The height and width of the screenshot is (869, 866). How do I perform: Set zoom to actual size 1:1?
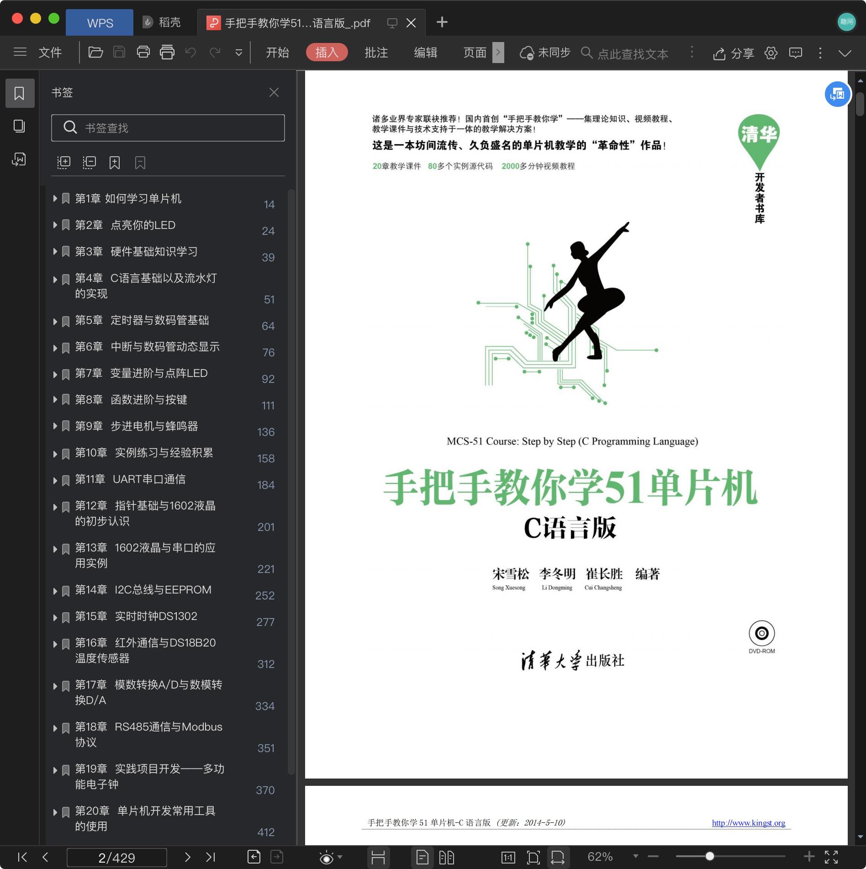pos(508,858)
